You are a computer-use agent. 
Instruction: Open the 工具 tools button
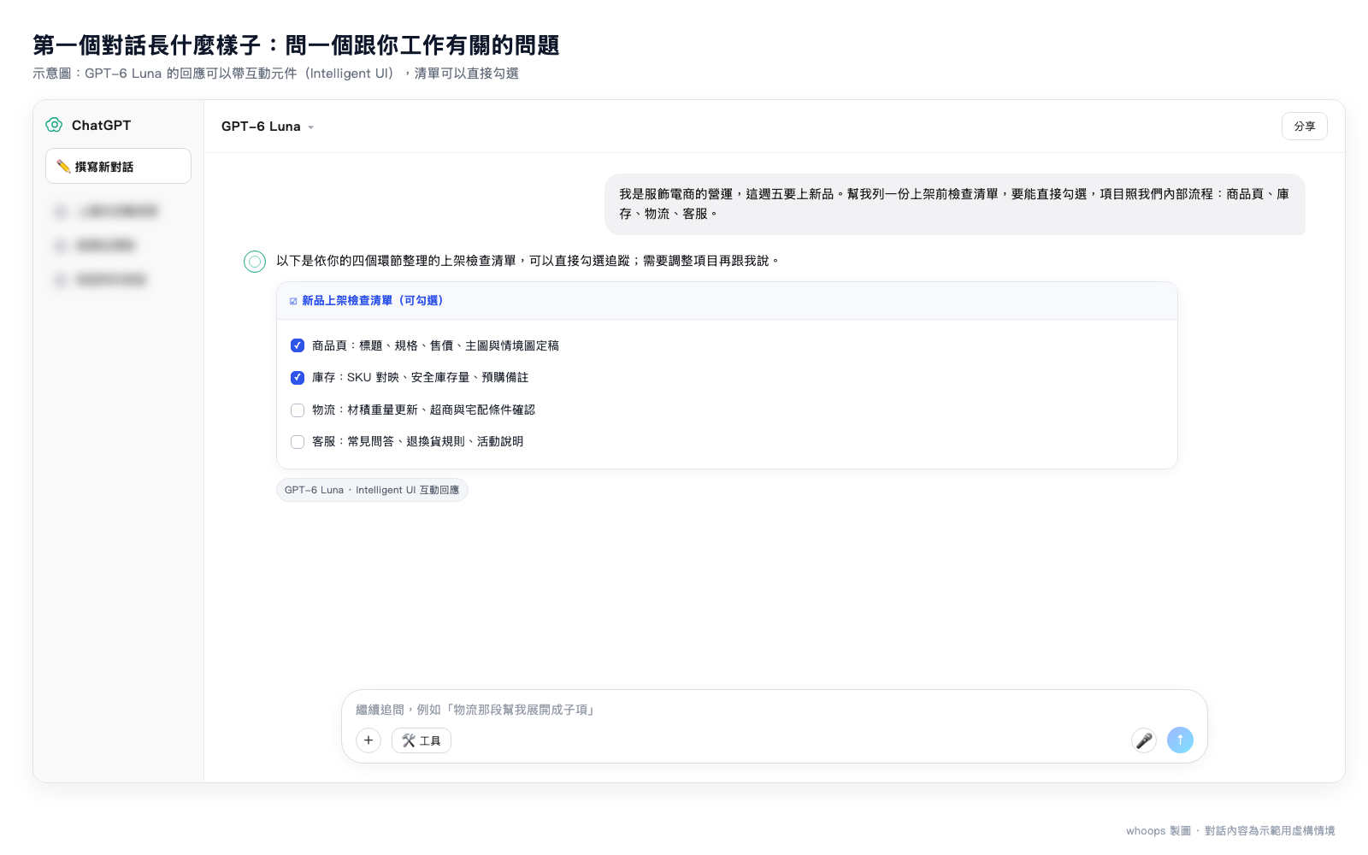click(422, 740)
